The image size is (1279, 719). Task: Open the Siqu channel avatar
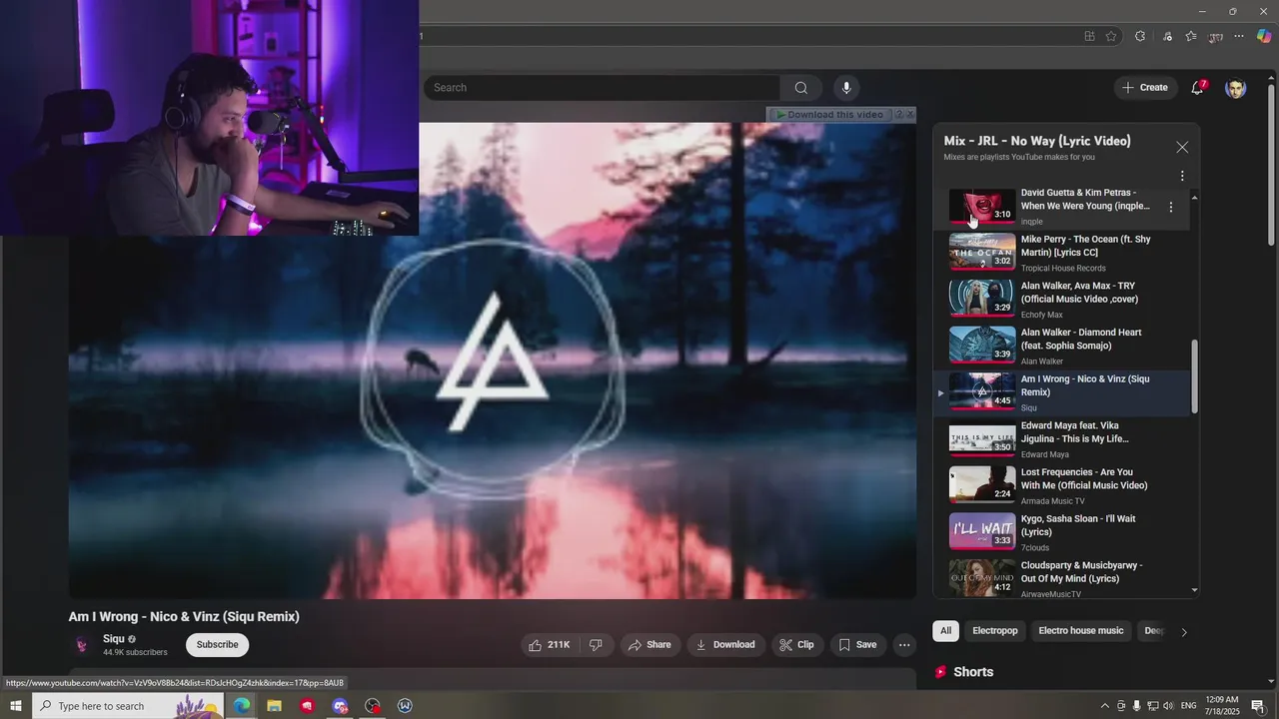coord(82,645)
